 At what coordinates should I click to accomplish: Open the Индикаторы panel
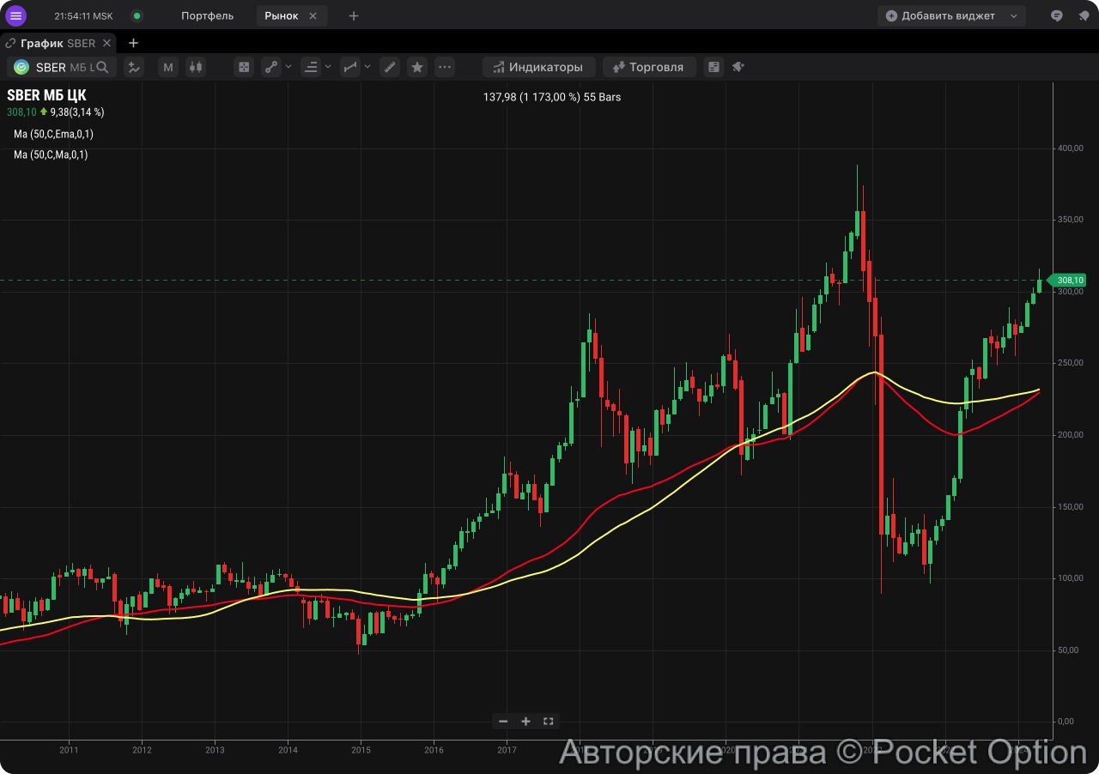pos(538,67)
